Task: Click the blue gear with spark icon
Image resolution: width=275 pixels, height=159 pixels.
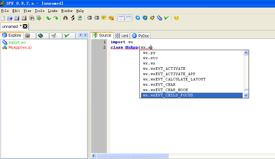Action: tap(145, 18)
